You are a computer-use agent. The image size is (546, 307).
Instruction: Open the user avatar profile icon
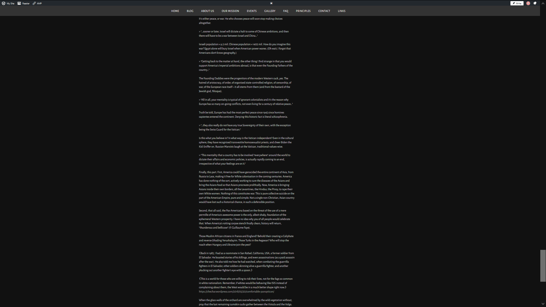pos(528,3)
